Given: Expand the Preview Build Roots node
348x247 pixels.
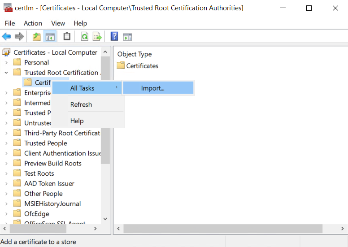Looking at the screenshot, I should (x=6, y=164).
